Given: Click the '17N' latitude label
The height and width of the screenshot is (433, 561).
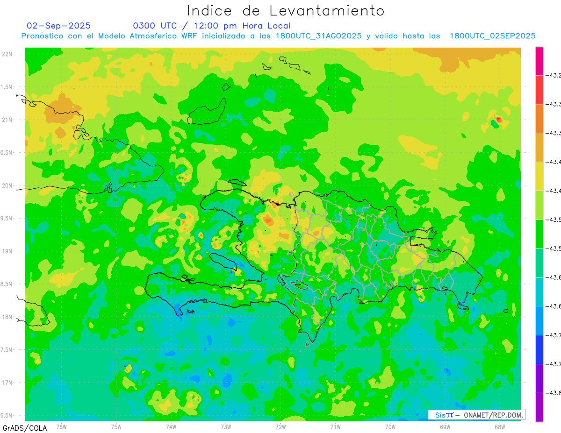Looking at the screenshot, I should click(7, 383).
